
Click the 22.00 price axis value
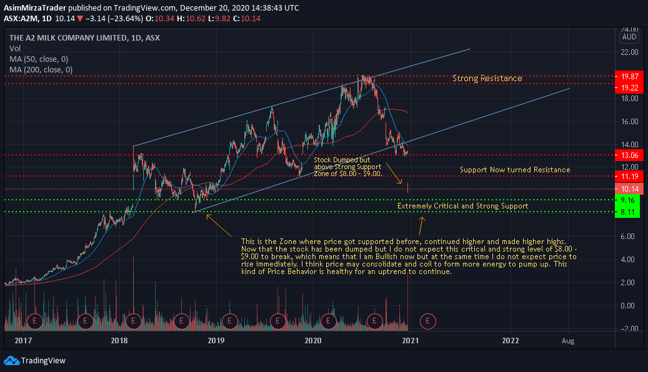[629, 52]
